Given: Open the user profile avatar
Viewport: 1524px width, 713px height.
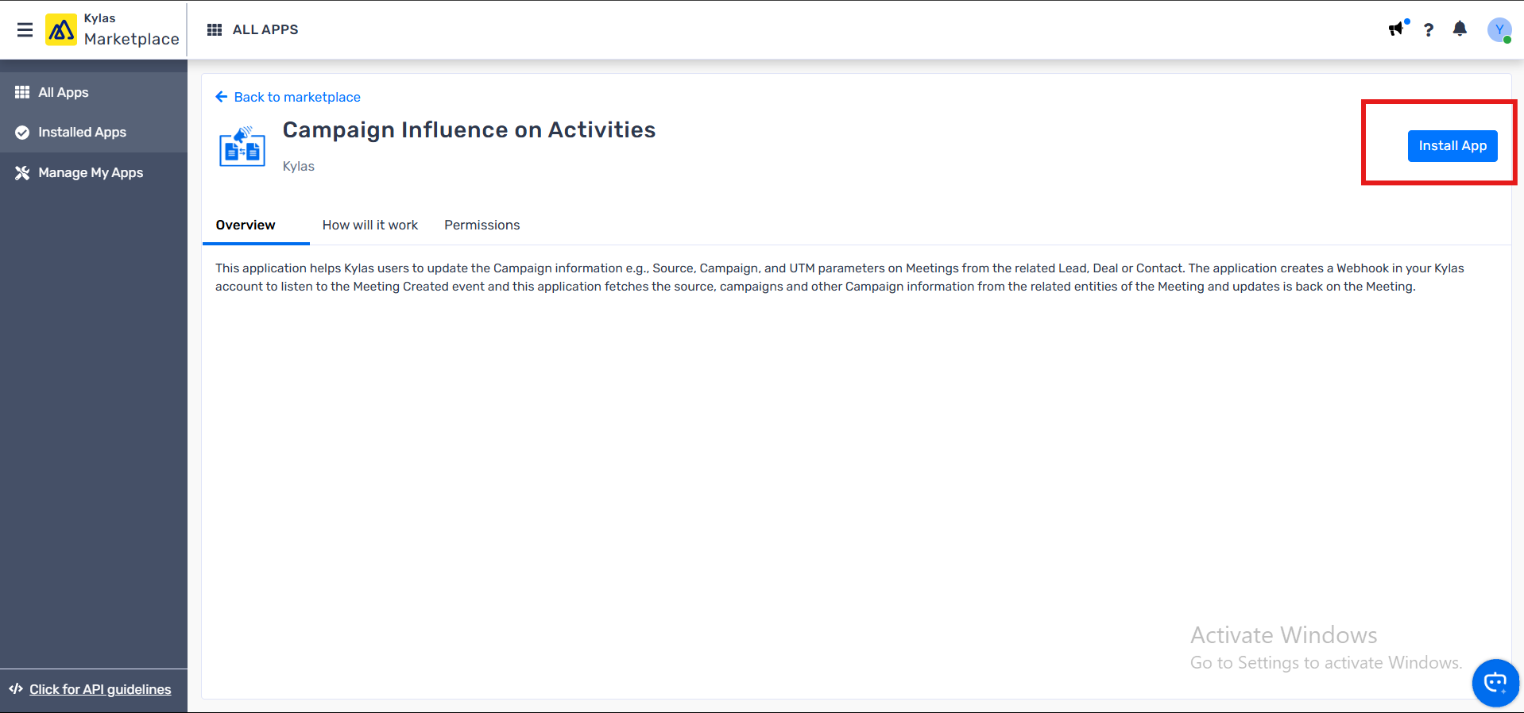Looking at the screenshot, I should click(x=1499, y=30).
